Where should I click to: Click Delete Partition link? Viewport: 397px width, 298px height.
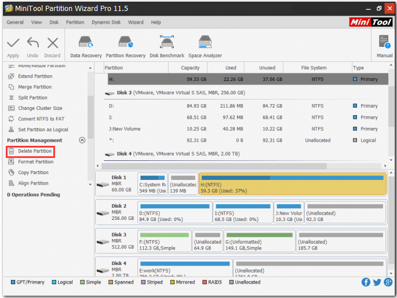[x=35, y=151]
